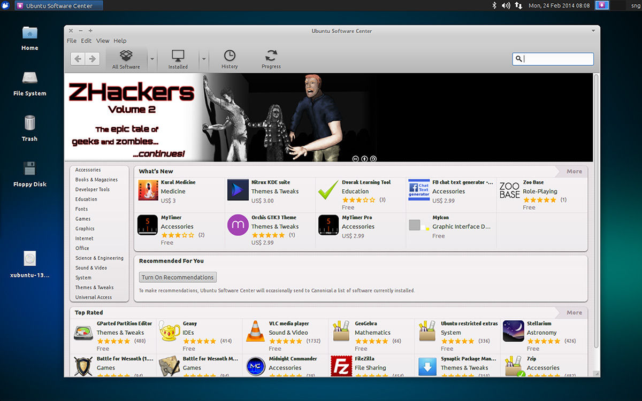Select the Education category
642x401 pixels.
(x=86, y=199)
